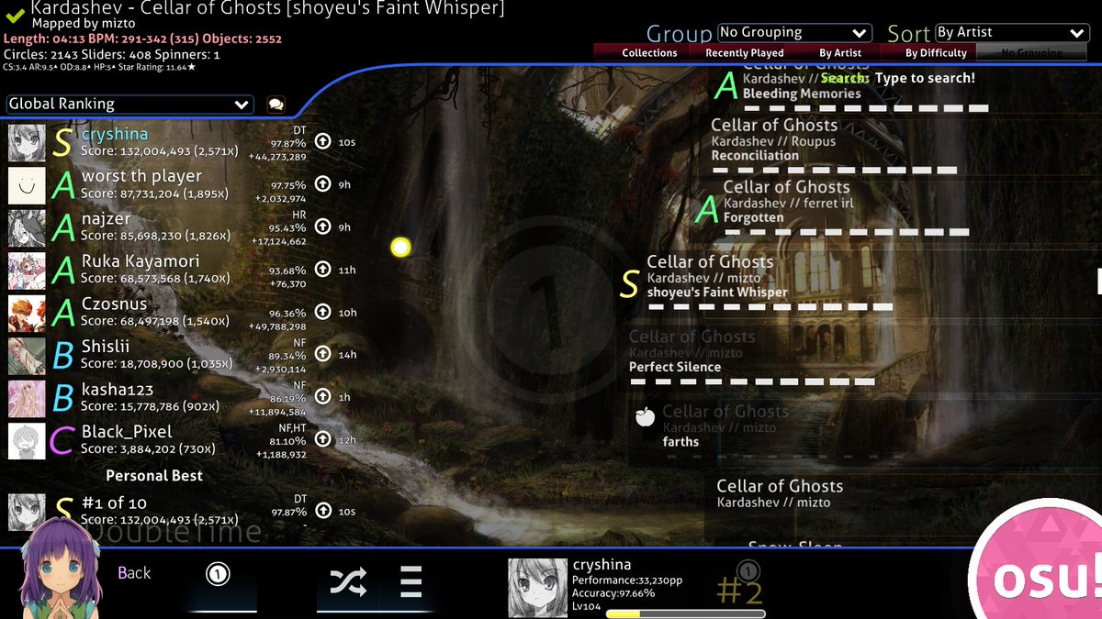Open kasha123's leaderboard score entry
This screenshot has height=619, width=1102.
(184, 397)
